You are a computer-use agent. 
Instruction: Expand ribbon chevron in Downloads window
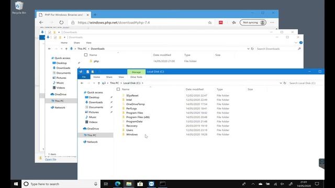coord(296,43)
